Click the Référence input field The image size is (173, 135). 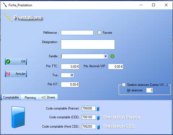pyautogui.click(x=77, y=33)
